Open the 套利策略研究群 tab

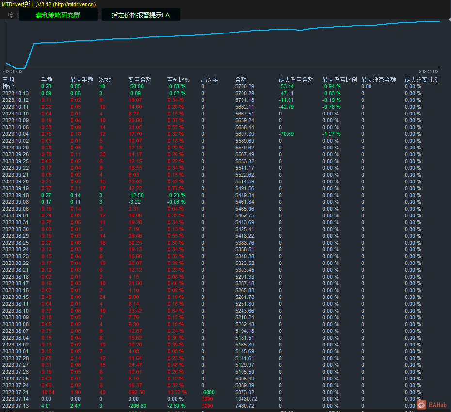coord(58,15)
